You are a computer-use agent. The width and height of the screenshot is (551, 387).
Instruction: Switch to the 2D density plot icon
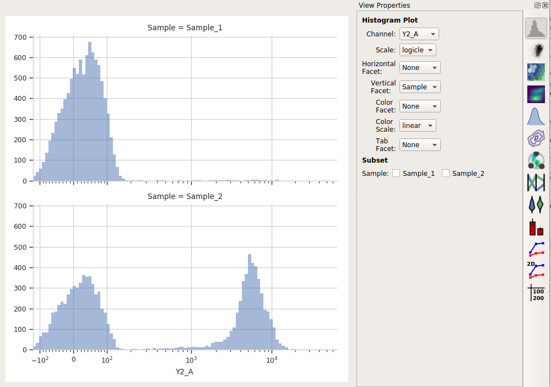click(x=536, y=94)
